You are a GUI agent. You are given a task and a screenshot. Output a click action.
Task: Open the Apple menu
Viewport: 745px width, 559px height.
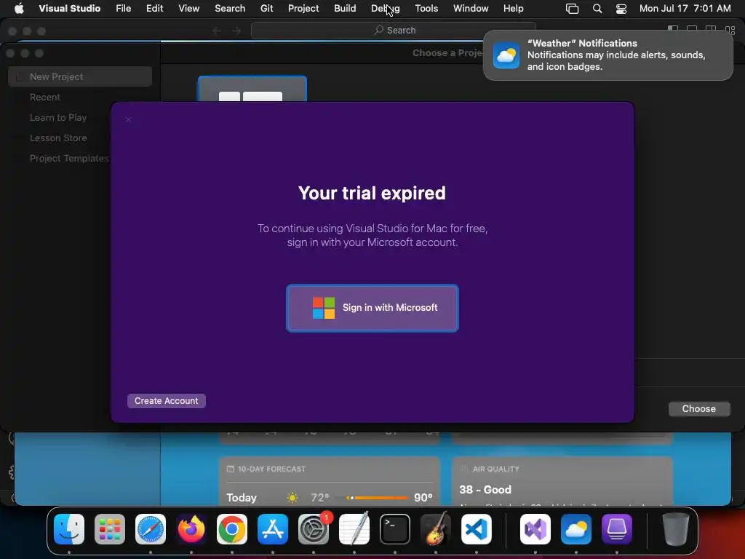pos(19,9)
